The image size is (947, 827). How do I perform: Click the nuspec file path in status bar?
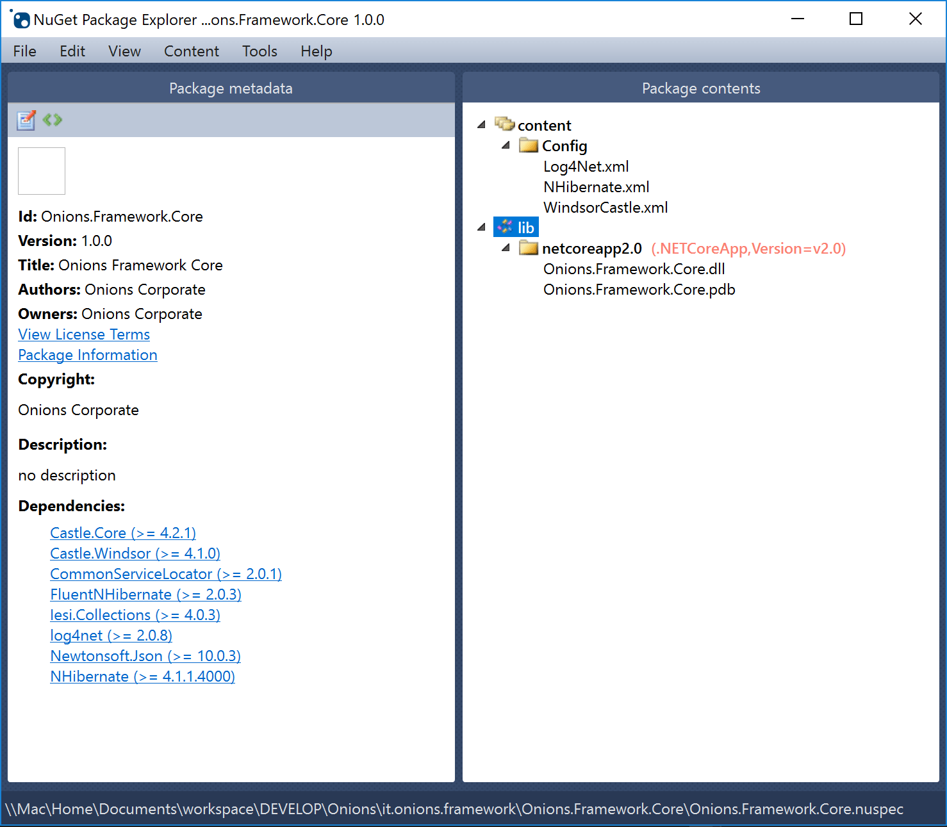pyautogui.click(x=454, y=809)
